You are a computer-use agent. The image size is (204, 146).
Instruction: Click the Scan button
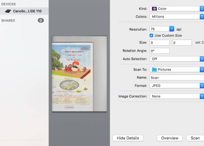point(195,138)
